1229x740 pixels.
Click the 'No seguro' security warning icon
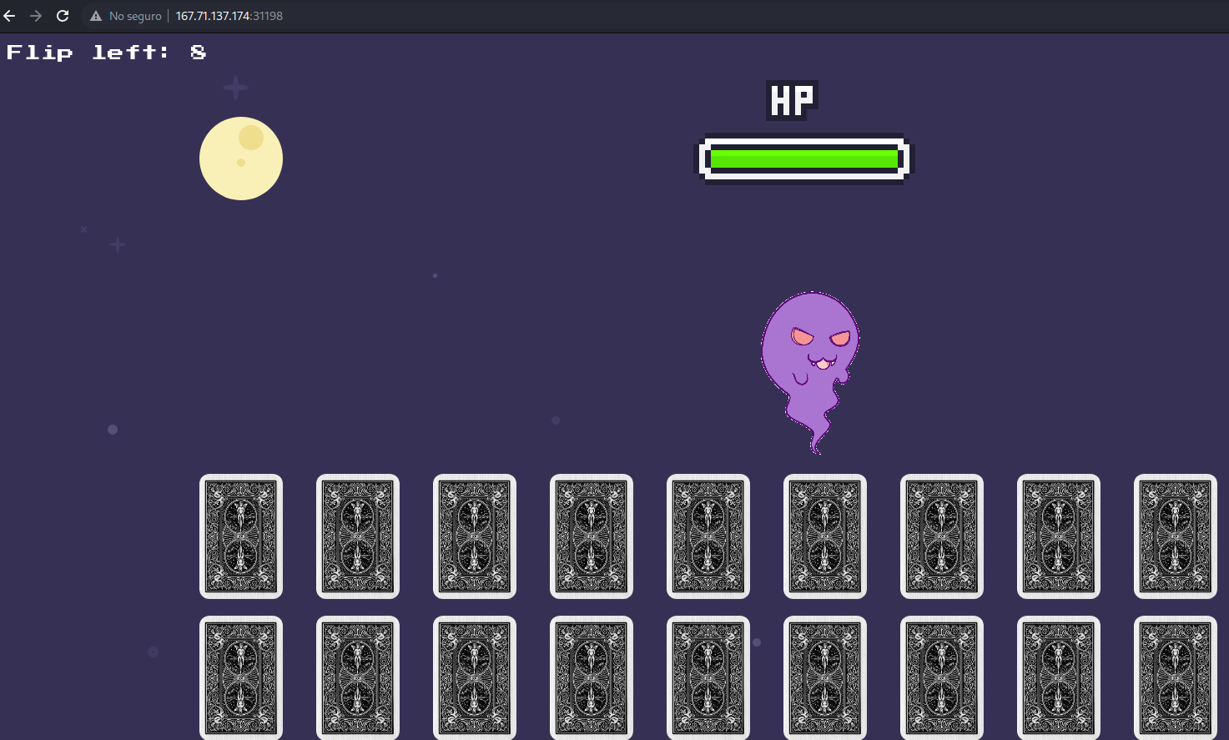point(96,16)
